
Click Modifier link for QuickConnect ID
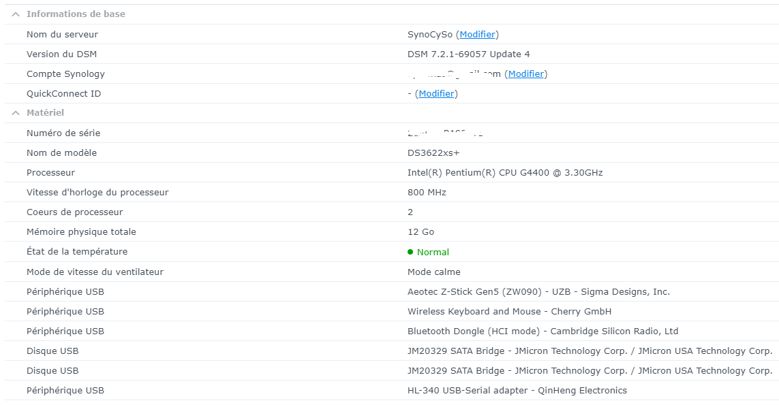(x=436, y=94)
